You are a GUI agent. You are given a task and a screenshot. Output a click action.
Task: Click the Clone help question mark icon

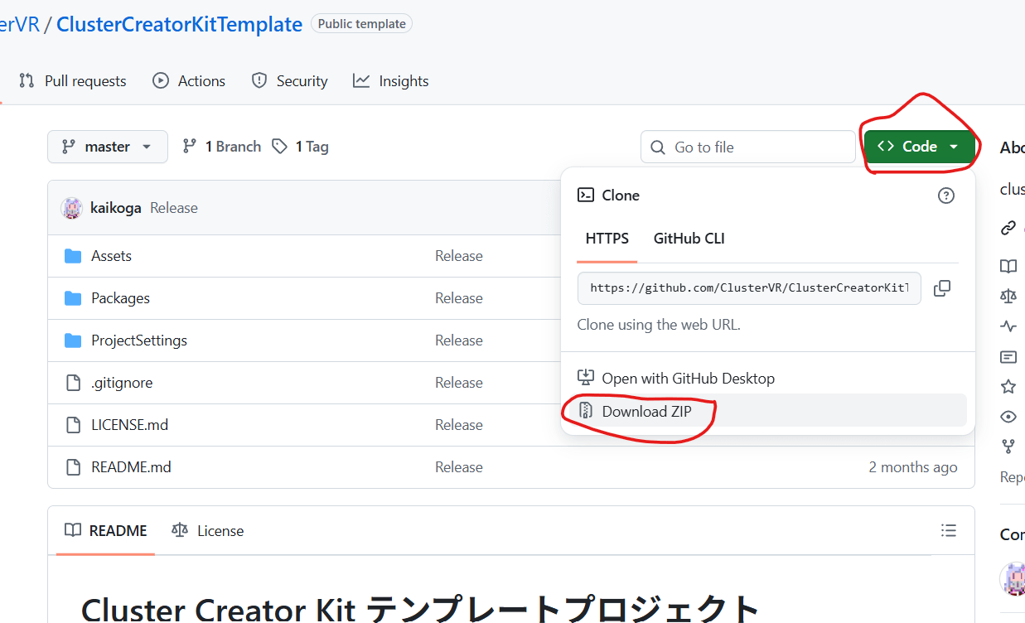945,196
